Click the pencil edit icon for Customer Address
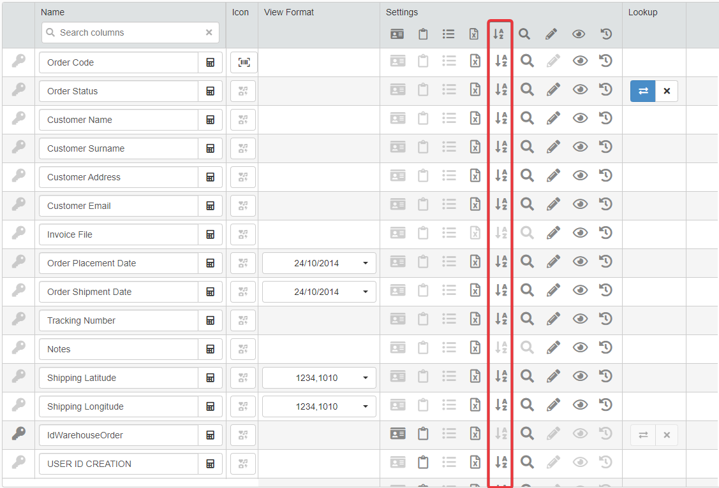719x488 pixels. [553, 176]
